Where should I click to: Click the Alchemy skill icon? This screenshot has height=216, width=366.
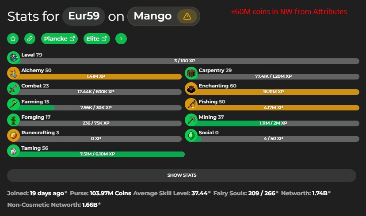[14, 73]
